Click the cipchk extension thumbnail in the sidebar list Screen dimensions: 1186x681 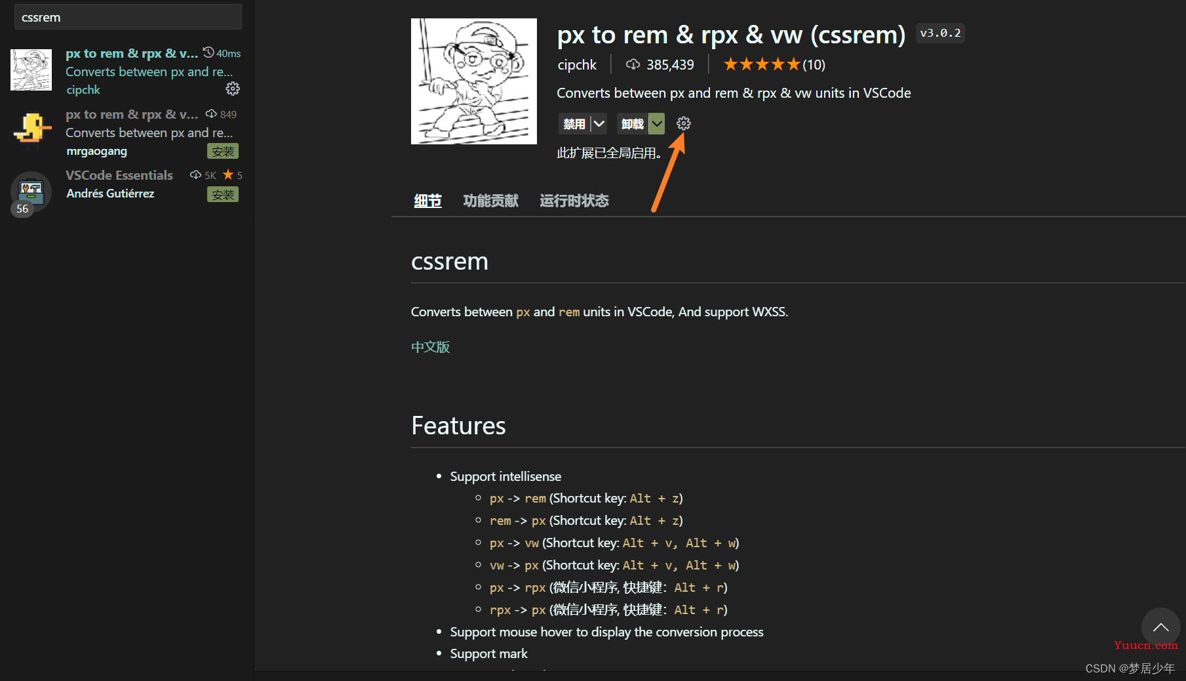pyautogui.click(x=31, y=70)
